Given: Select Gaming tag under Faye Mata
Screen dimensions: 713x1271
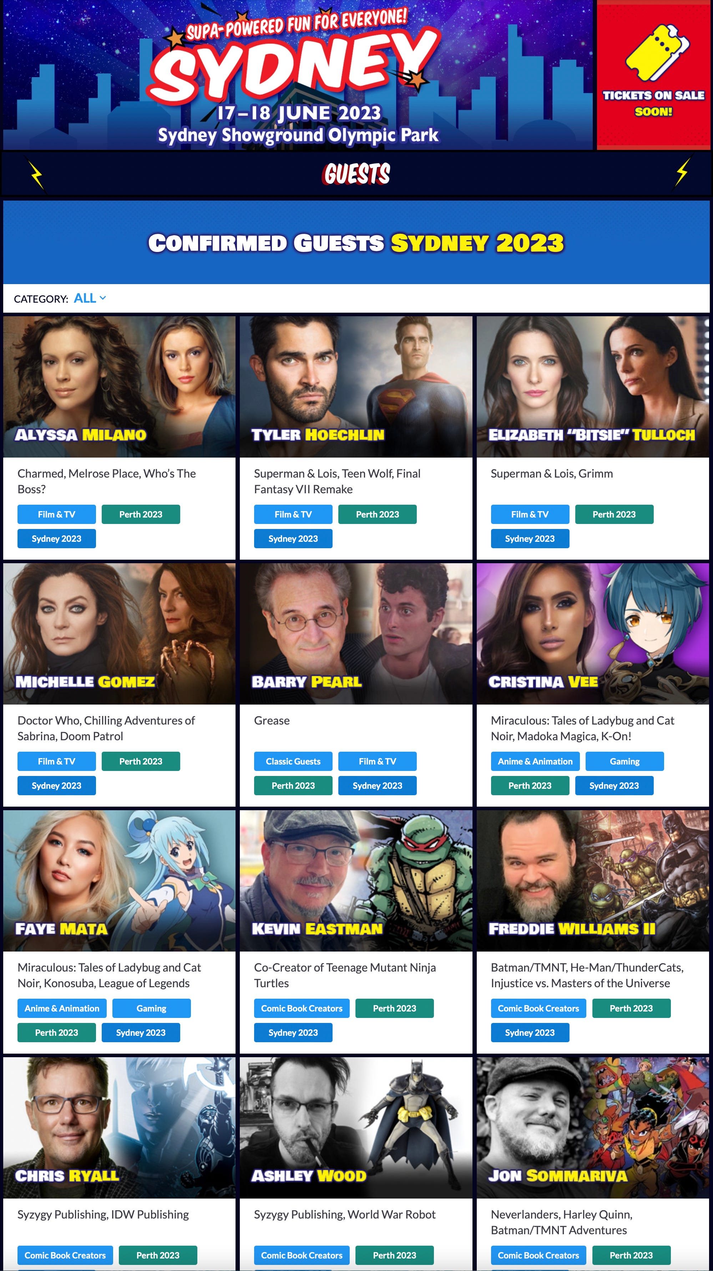Looking at the screenshot, I should tap(151, 1008).
